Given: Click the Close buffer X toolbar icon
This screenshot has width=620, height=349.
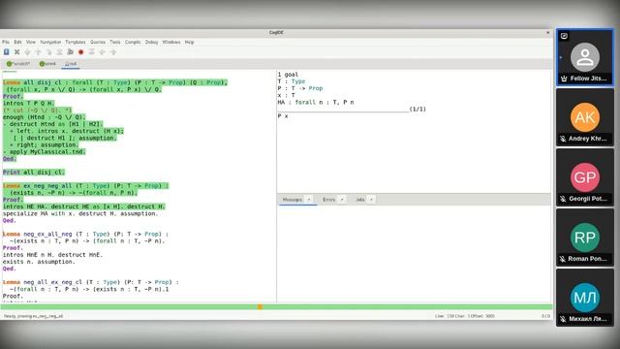Looking at the screenshot, I should pyautogui.click(x=17, y=51).
